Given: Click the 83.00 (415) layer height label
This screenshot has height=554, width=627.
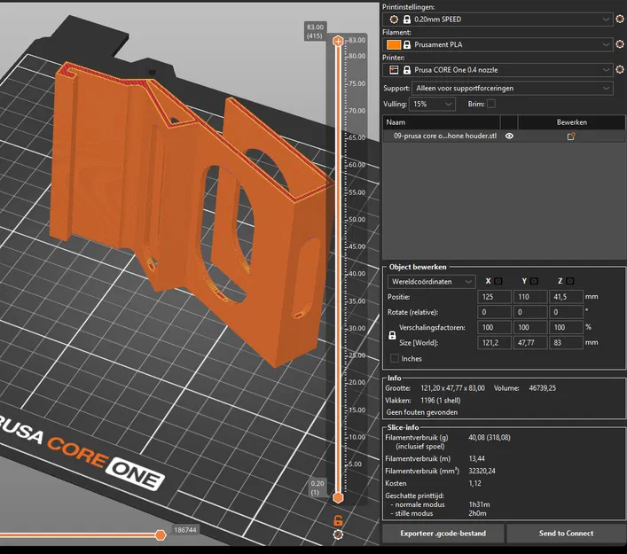Looking at the screenshot, I should pos(315,31).
